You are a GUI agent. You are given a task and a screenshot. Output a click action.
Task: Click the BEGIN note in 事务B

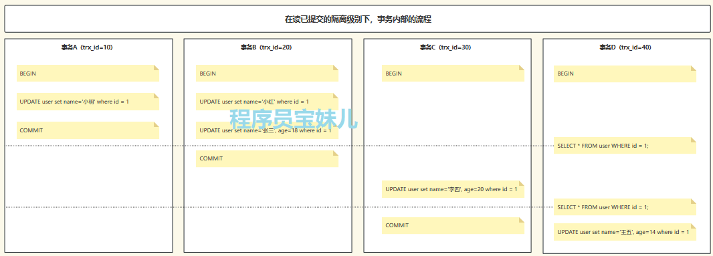pos(267,74)
